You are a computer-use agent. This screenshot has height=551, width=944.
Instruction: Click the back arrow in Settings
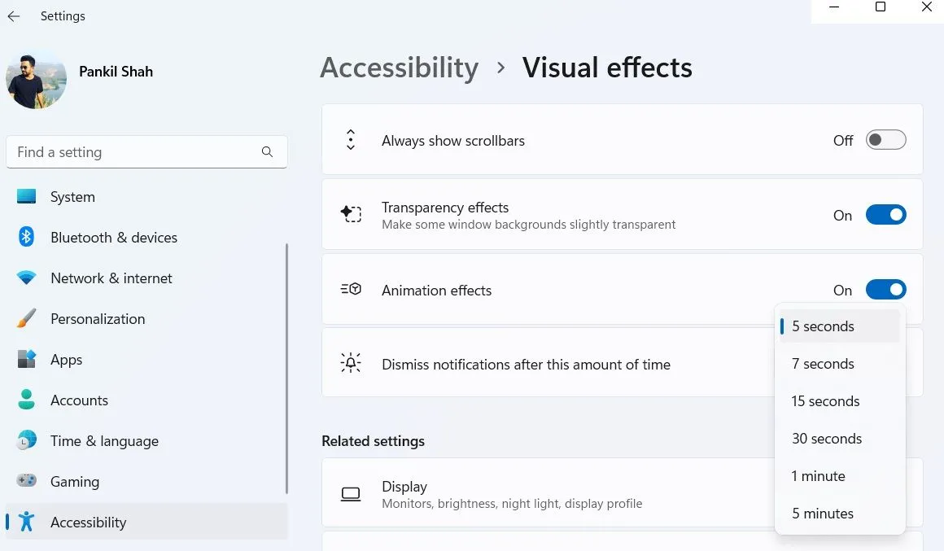coord(13,16)
